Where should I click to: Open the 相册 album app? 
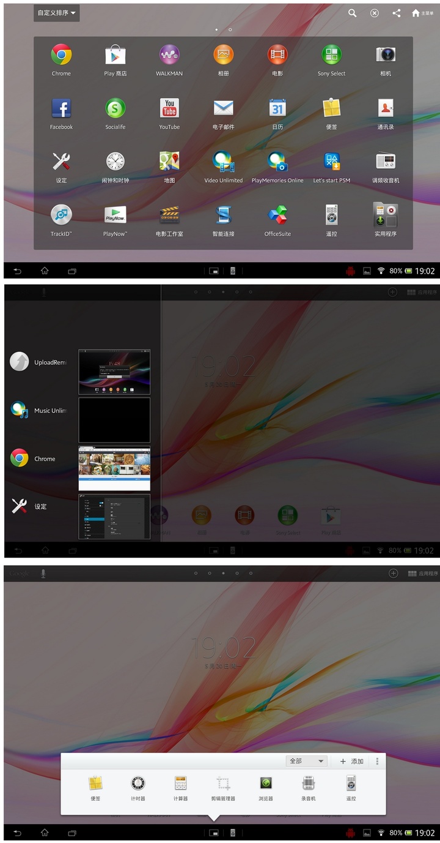coord(223,59)
